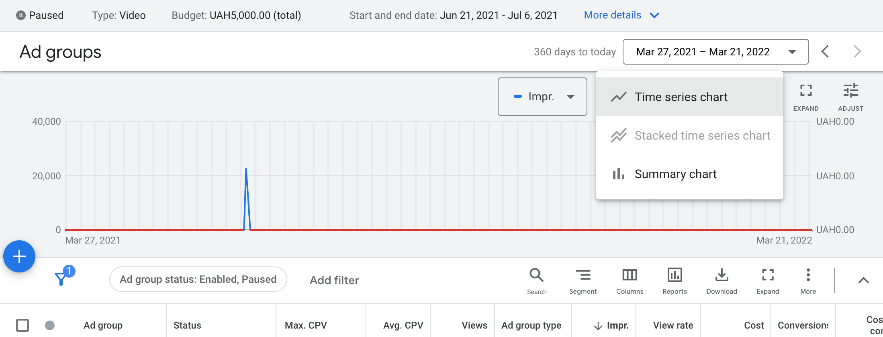Open the date range dropdown

[x=715, y=52]
